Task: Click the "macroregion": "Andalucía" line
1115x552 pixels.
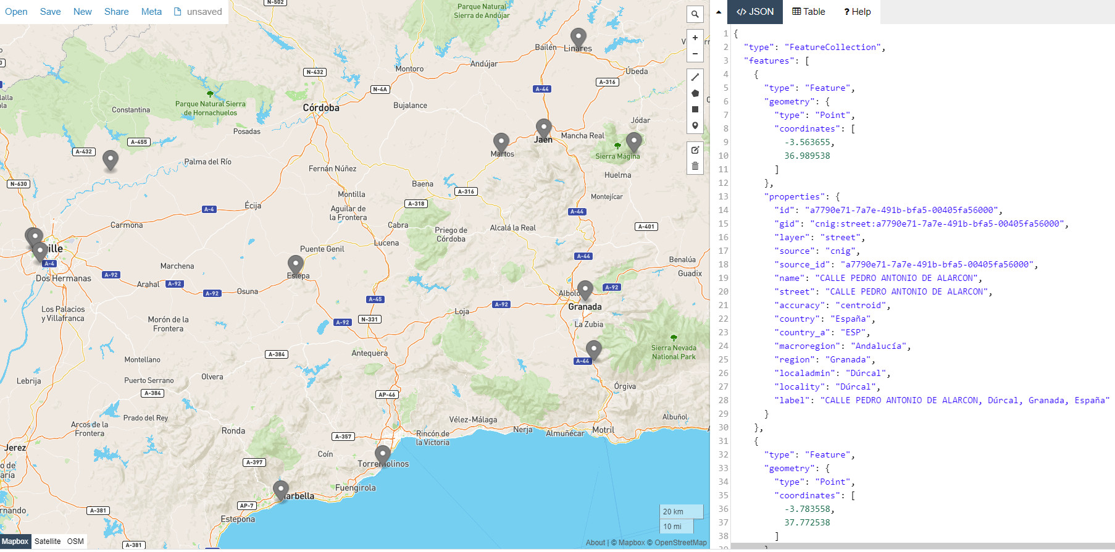Action: pos(842,346)
